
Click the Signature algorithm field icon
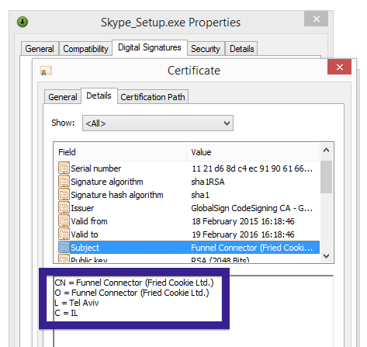coord(64,181)
